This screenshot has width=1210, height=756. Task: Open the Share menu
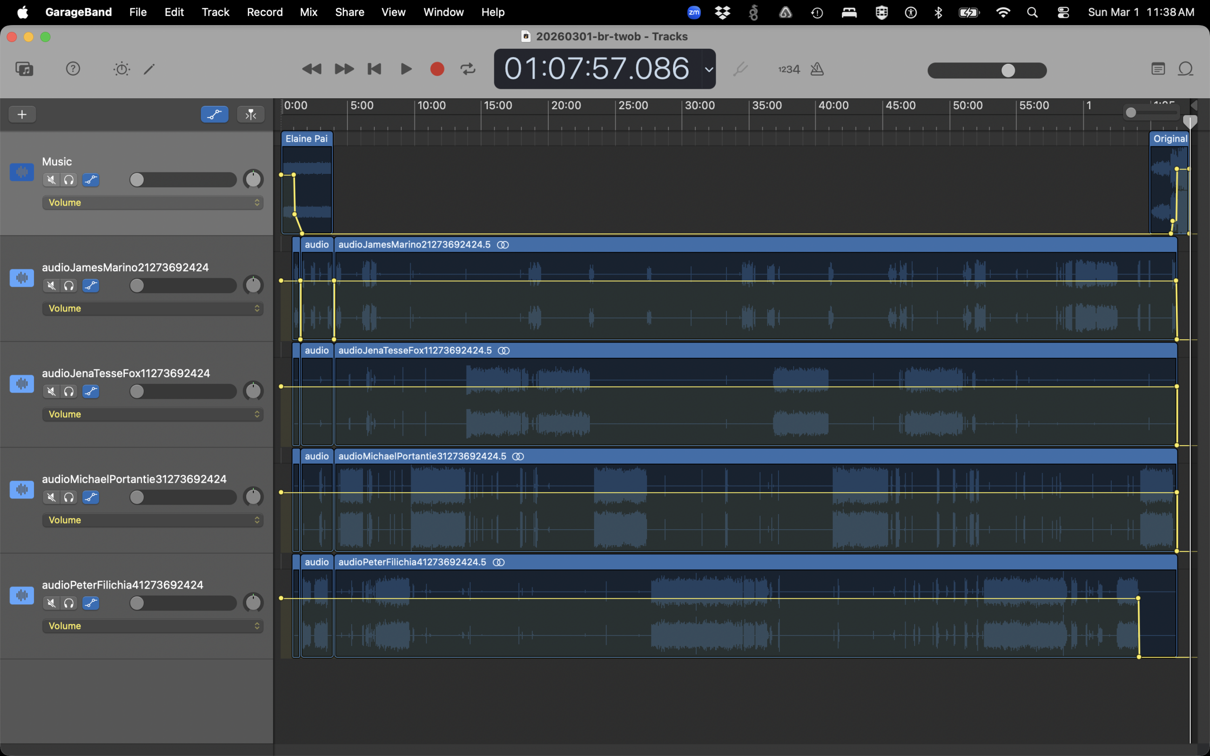click(x=349, y=12)
